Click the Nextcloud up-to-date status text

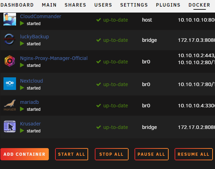pos(116,84)
